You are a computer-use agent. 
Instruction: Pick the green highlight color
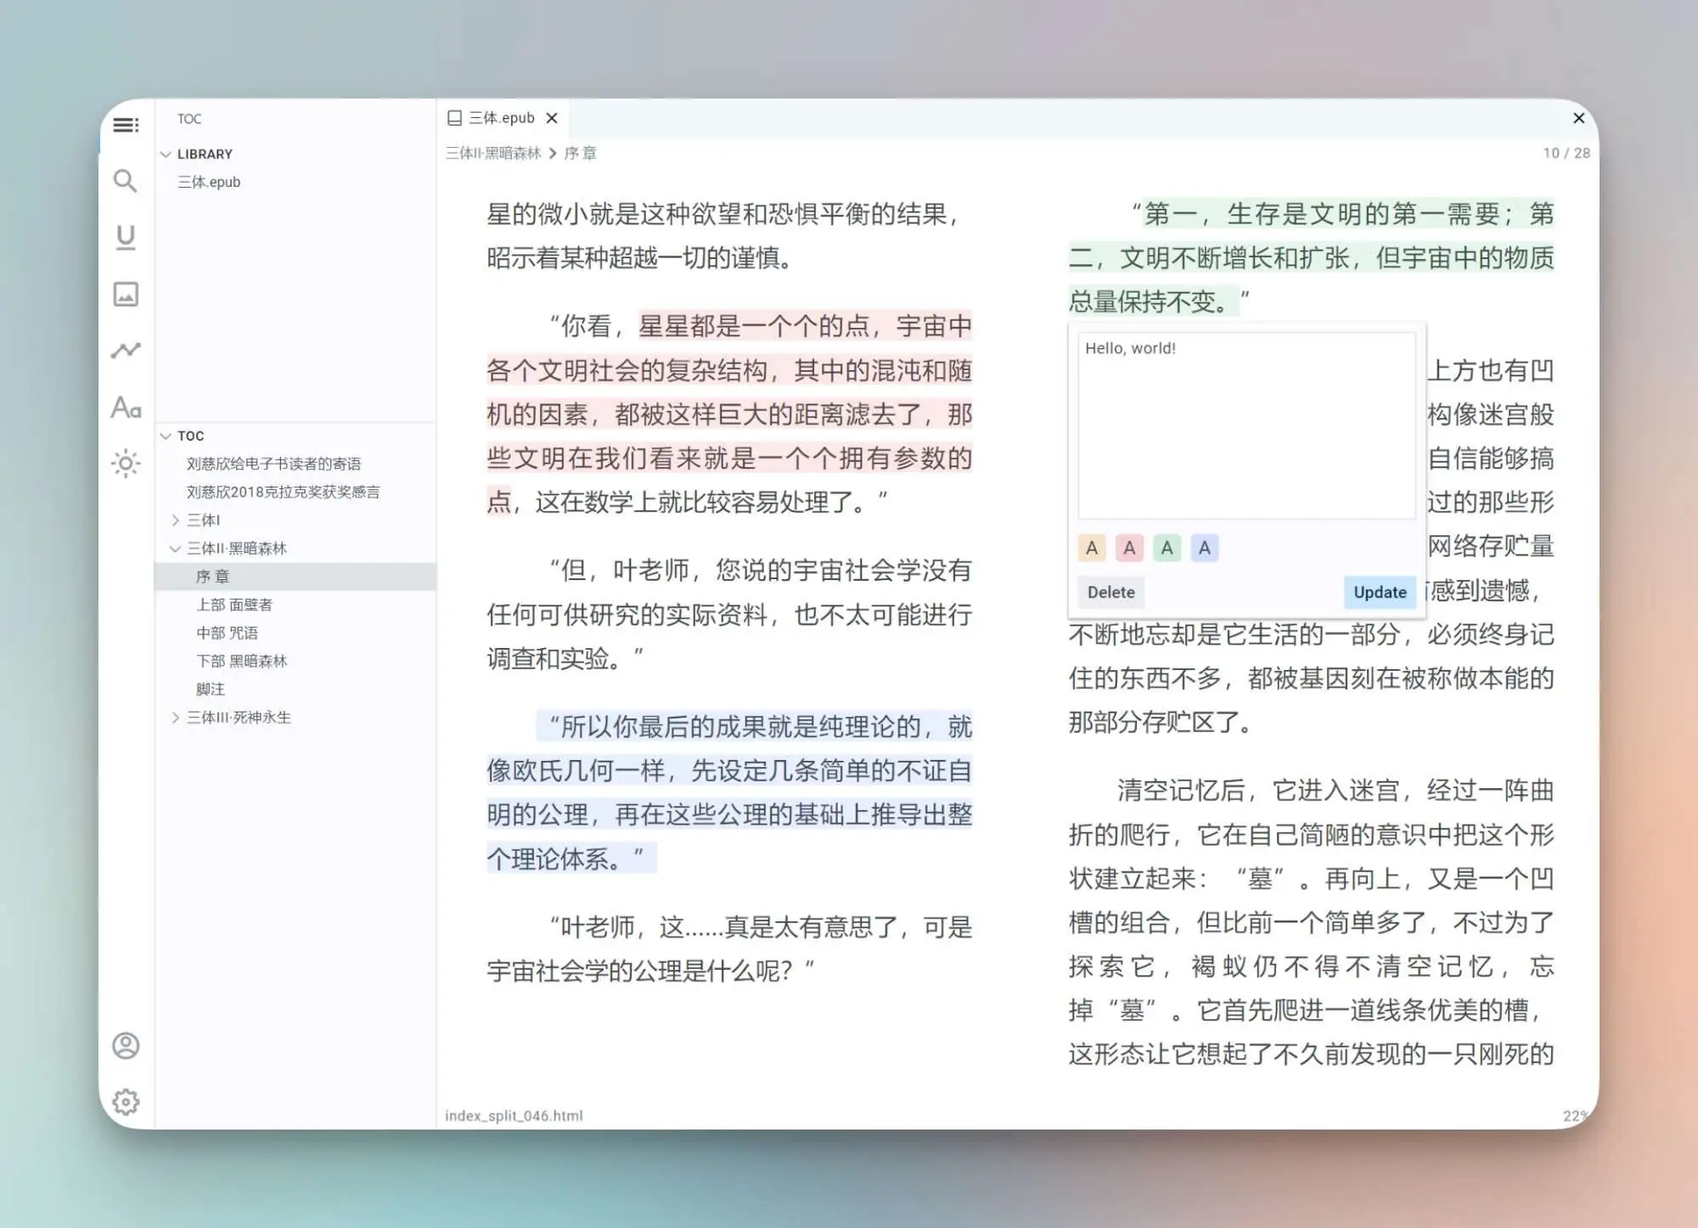[1167, 548]
